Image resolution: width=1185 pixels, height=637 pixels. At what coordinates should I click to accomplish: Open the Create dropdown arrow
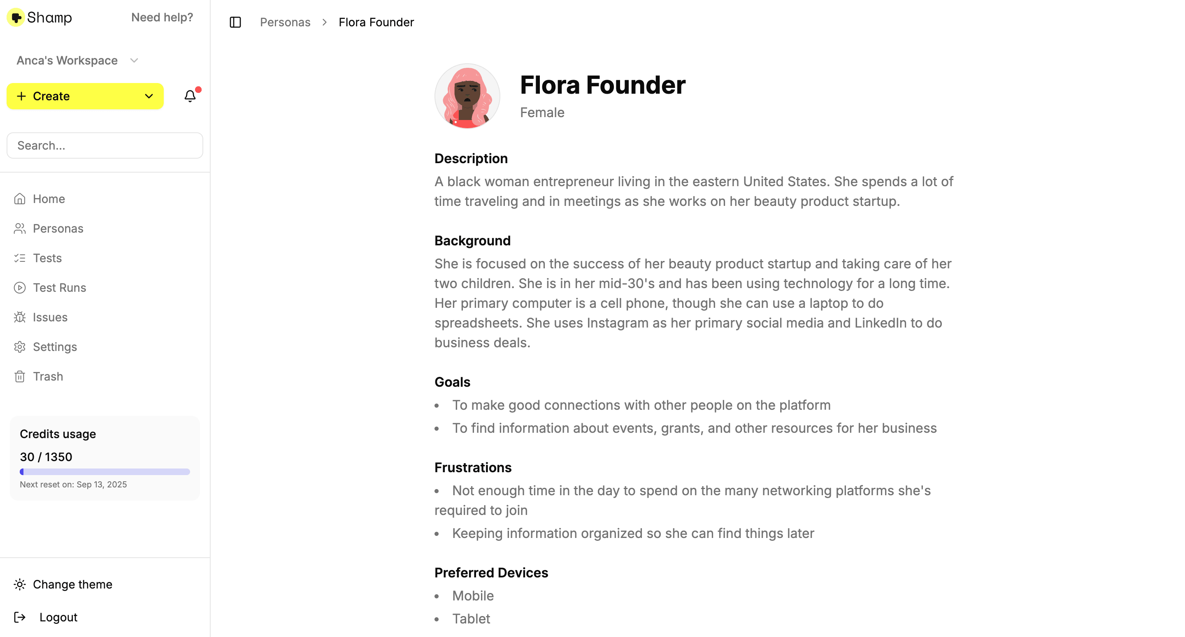(149, 96)
